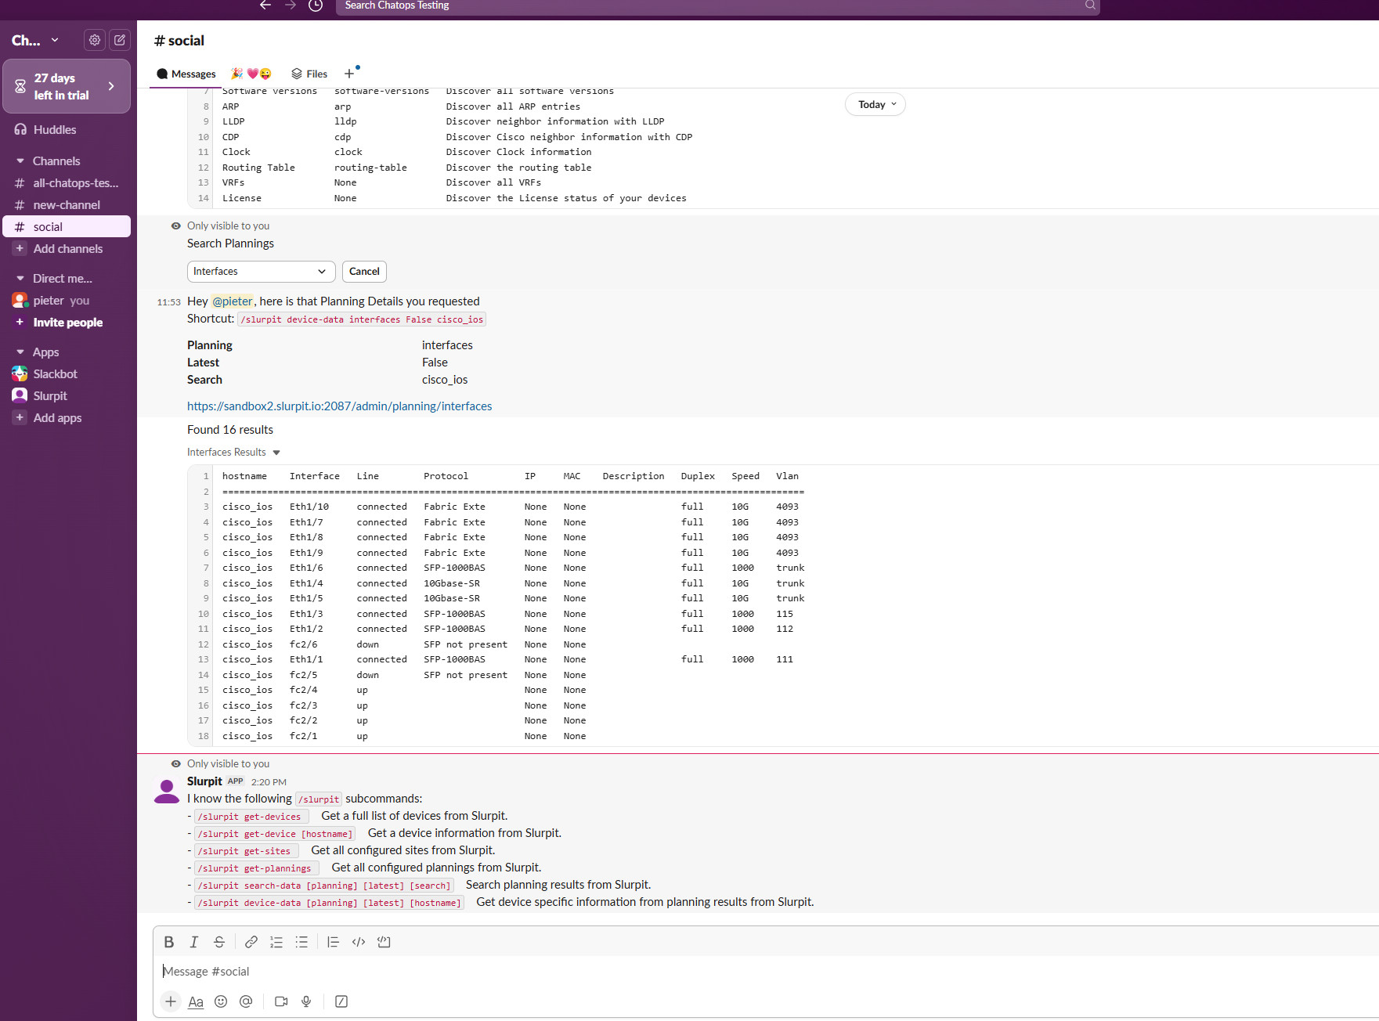
Task: Open the Interfaces planning dropdown
Action: point(261,272)
